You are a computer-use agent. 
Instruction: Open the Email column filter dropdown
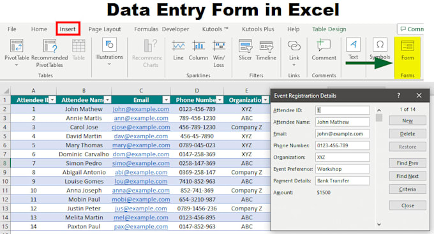click(166, 100)
